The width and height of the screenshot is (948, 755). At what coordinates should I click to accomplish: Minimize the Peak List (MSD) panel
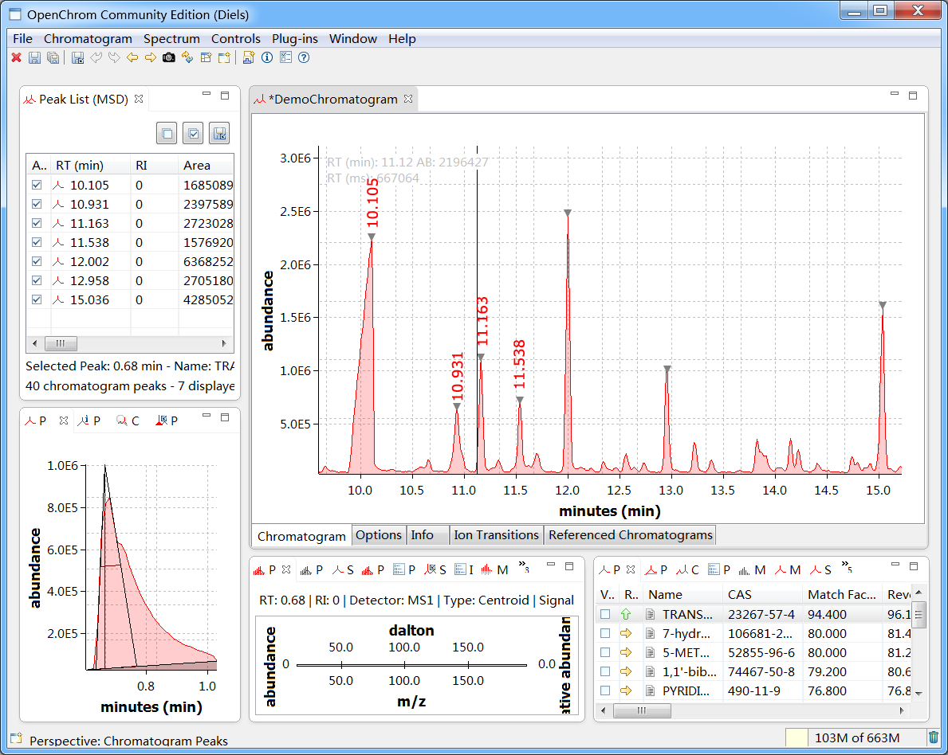pyautogui.click(x=207, y=94)
